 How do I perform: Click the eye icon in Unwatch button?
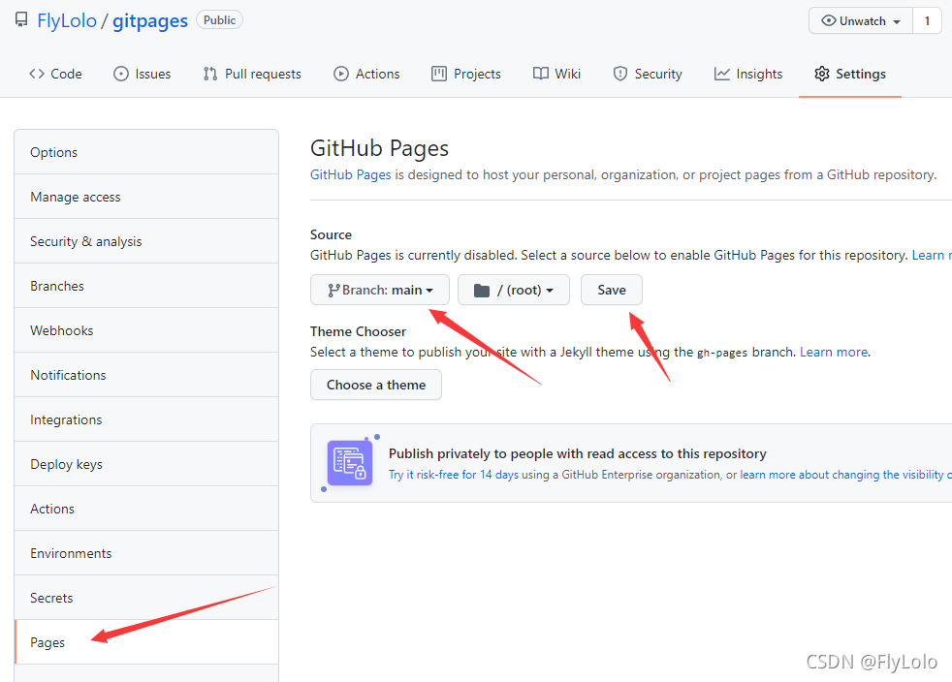click(828, 20)
